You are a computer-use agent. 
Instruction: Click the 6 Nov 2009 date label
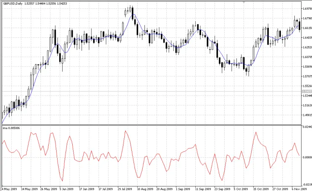[299, 188]
